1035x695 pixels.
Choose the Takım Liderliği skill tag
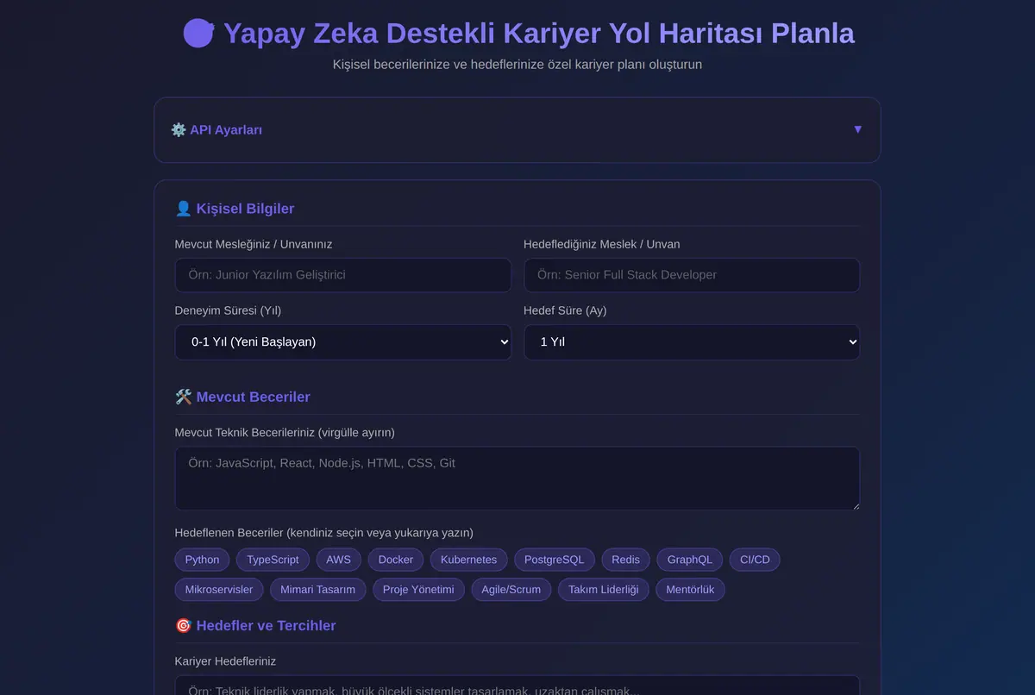point(604,590)
